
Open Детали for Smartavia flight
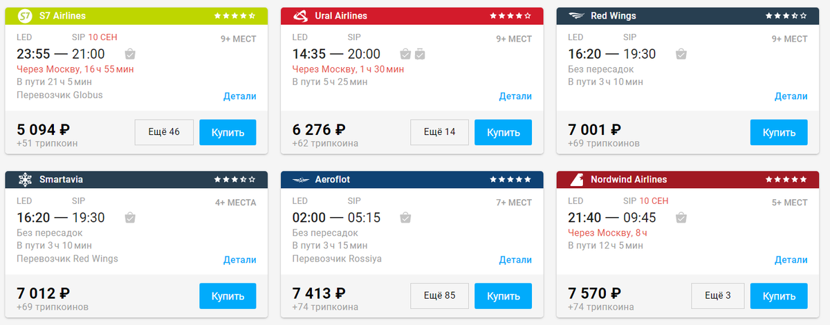coord(240,260)
